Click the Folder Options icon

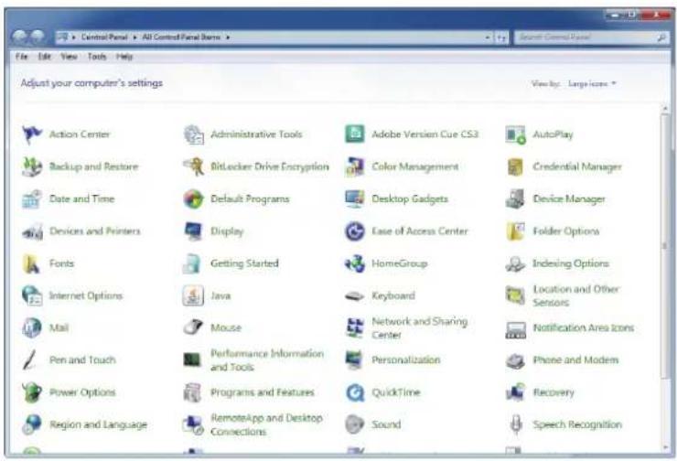pos(515,231)
